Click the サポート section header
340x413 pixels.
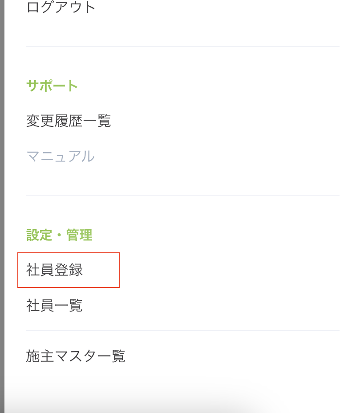click(52, 86)
